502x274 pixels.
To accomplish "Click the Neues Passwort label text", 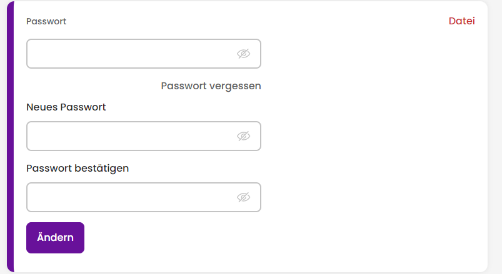I will [x=66, y=107].
